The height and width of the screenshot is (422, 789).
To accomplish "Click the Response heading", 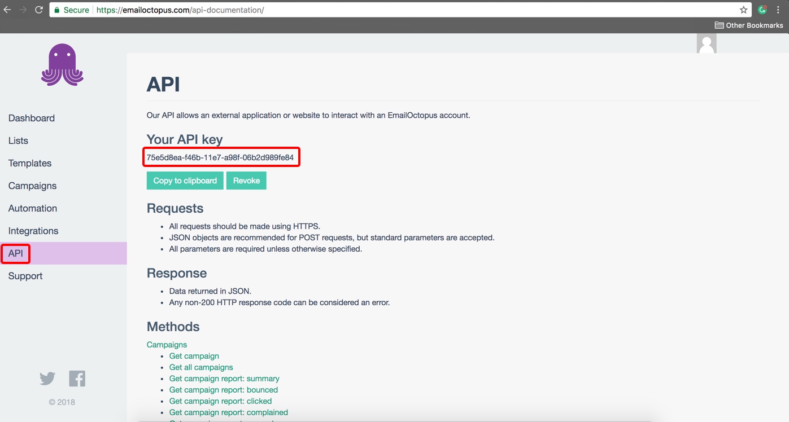I will (177, 273).
